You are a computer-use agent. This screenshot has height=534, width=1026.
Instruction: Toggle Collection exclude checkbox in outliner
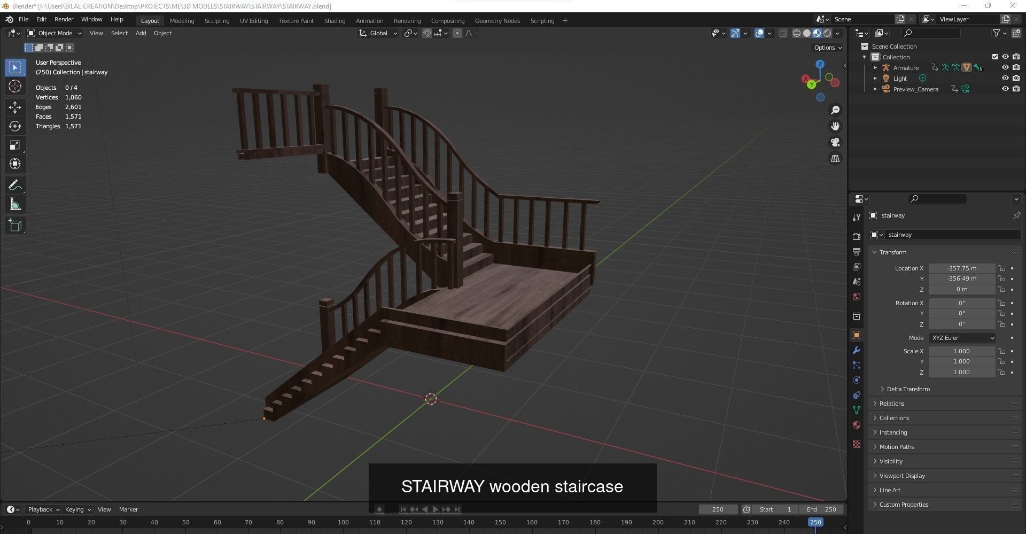(995, 57)
